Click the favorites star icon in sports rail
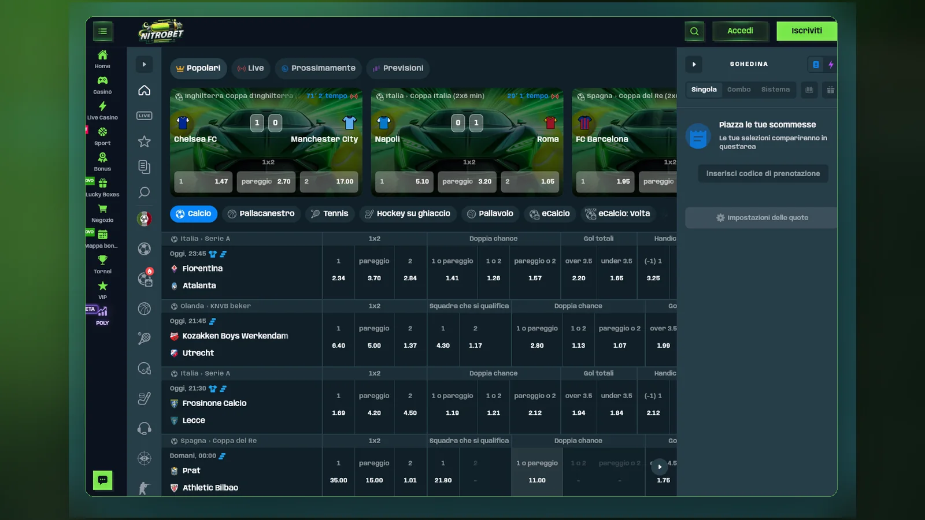925x520 pixels. pyautogui.click(x=145, y=142)
